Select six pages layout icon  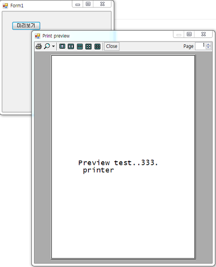pyautogui.click(x=97, y=46)
